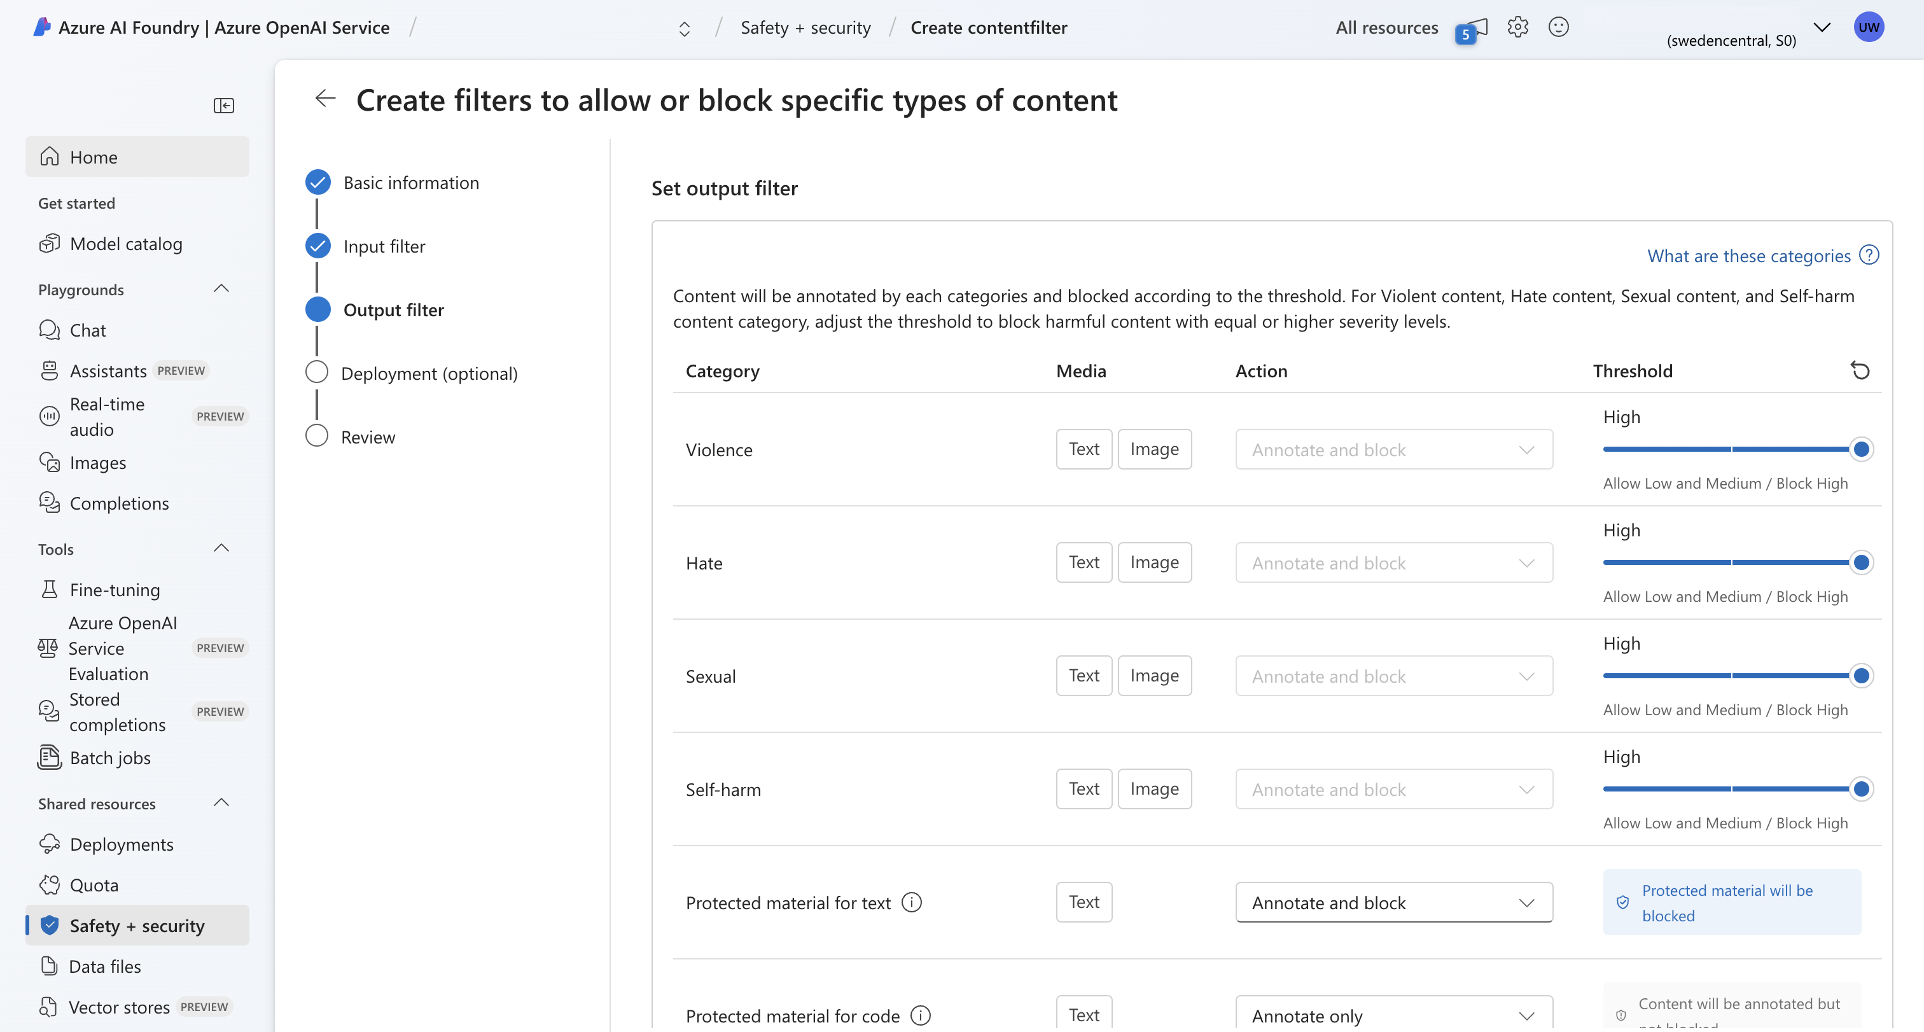Viewport: 1924px width, 1032px height.
Task: Collapse the Playgrounds section
Action: 221,288
